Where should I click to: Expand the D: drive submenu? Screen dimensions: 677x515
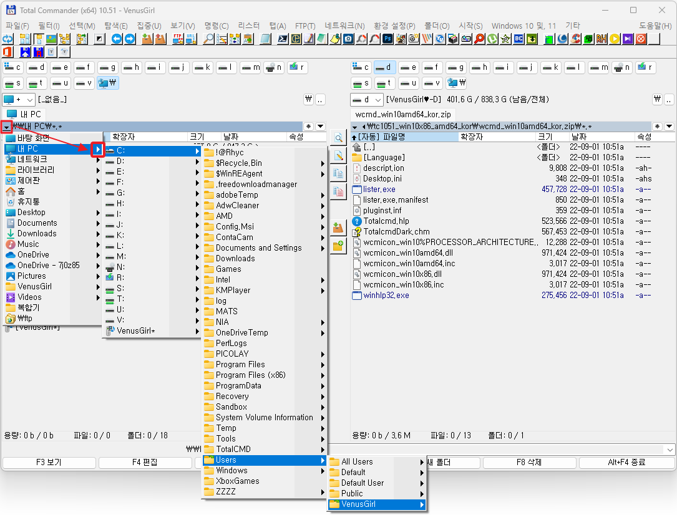pyautogui.click(x=197, y=161)
